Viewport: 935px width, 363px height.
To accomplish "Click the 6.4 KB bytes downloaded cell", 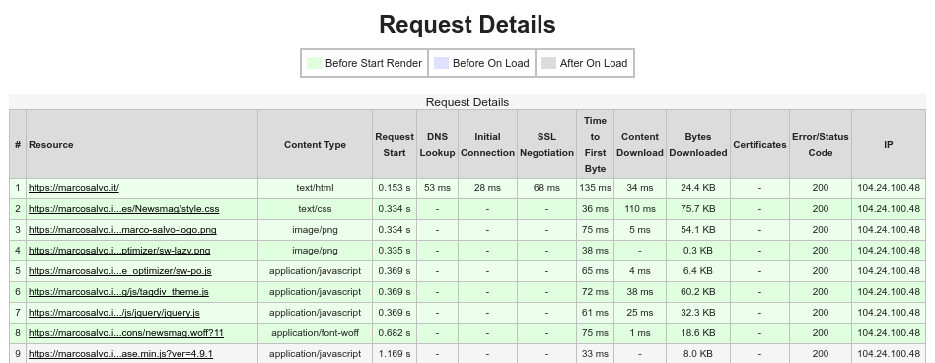I will tap(697, 271).
